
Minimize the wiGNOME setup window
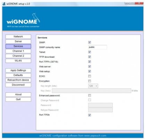(x=127, y=3)
